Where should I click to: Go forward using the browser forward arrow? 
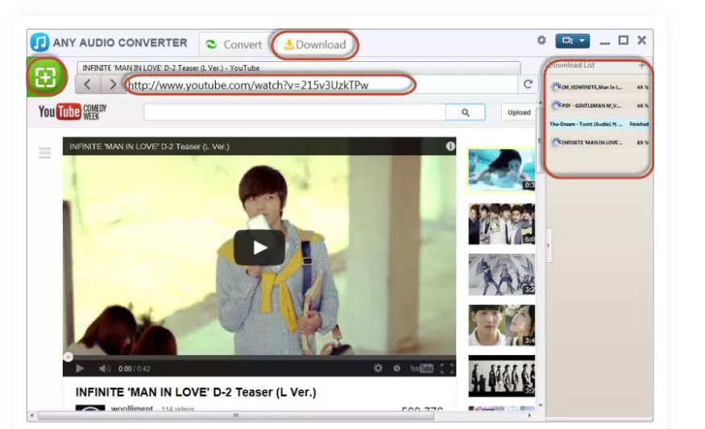pos(110,85)
